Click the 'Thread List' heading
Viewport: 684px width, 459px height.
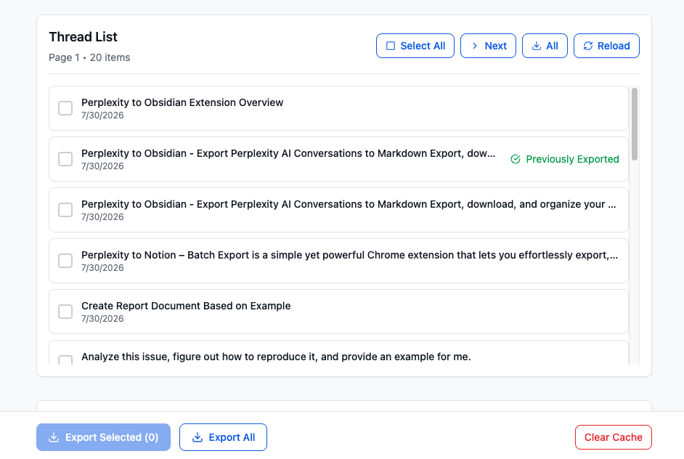point(83,37)
